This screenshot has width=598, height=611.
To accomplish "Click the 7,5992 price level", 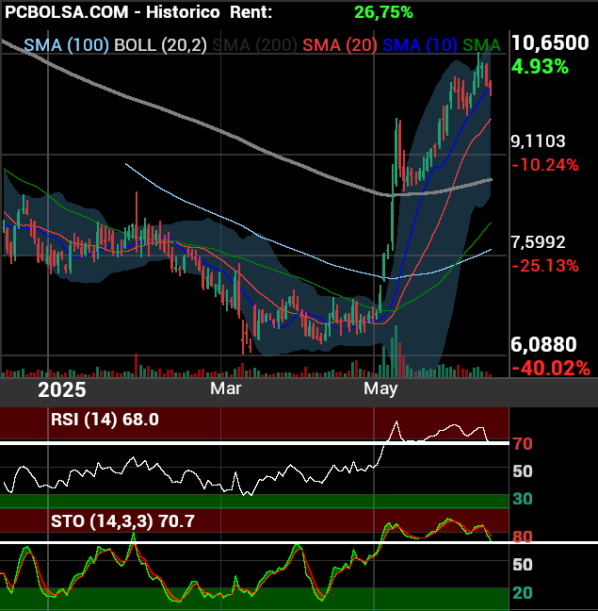I will pyautogui.click(x=538, y=242).
